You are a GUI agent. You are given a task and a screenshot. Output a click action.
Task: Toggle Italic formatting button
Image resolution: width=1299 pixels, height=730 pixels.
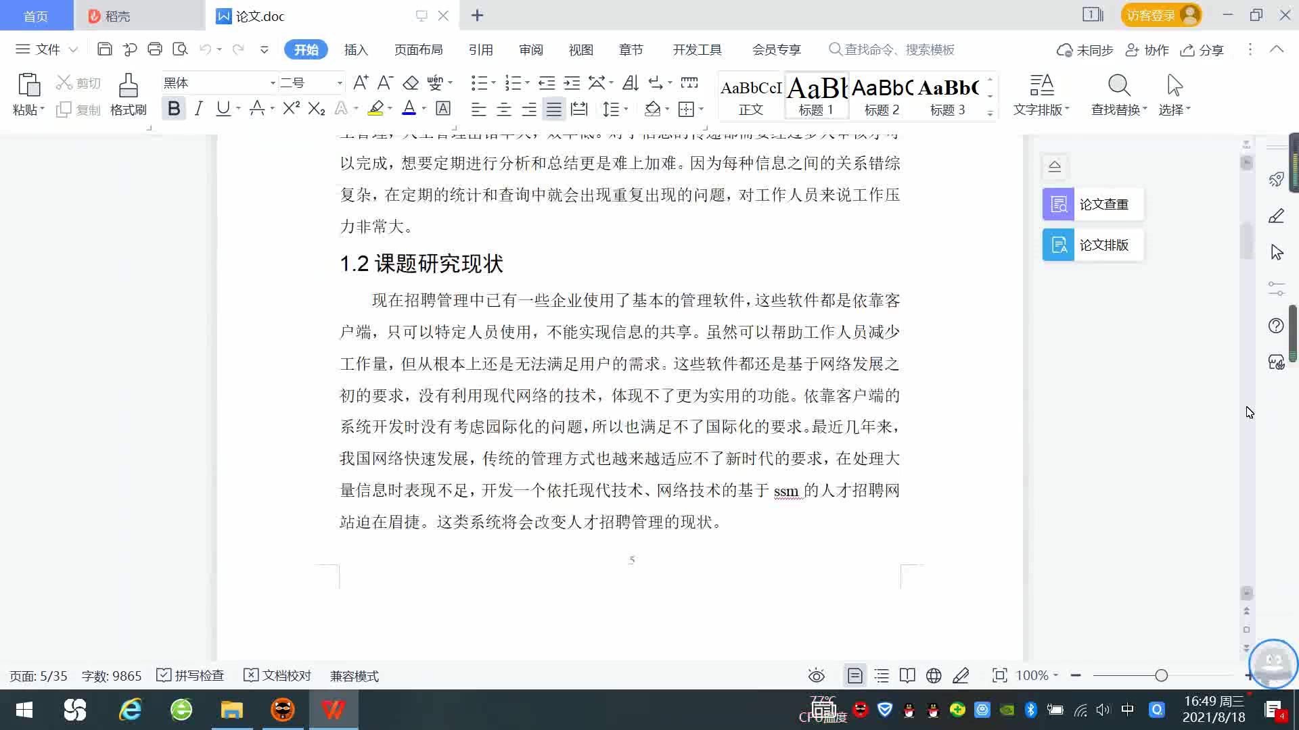[198, 108]
